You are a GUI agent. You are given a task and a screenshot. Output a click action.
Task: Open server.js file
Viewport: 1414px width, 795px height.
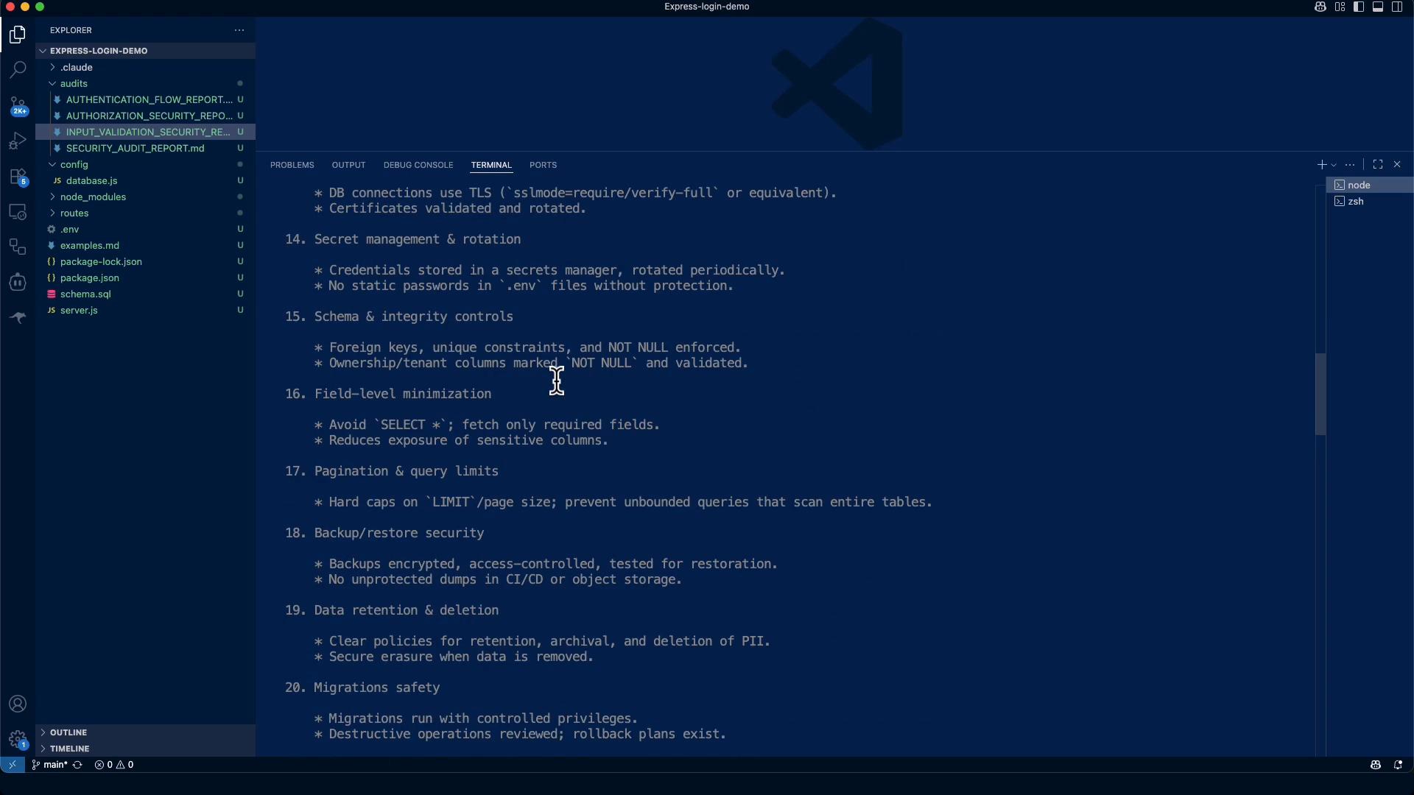[x=145, y=310]
